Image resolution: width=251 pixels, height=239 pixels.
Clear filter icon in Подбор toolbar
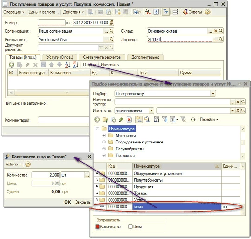(183, 119)
